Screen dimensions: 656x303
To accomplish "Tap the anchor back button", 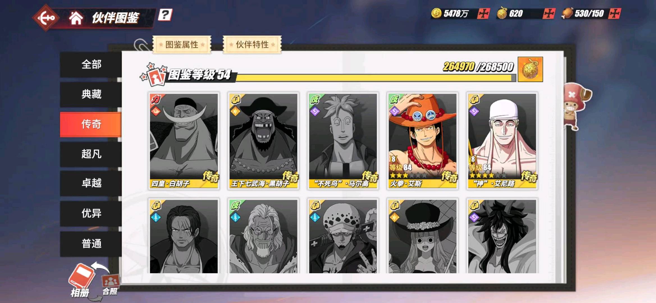I will pos(46,18).
